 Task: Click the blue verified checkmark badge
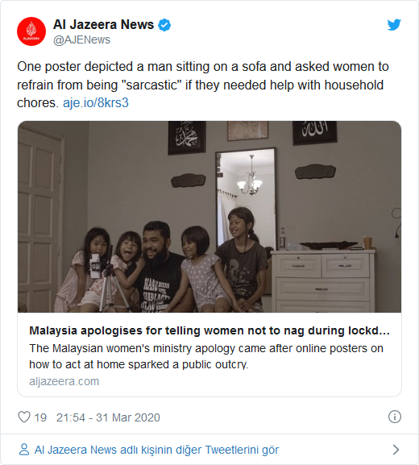[x=164, y=25]
